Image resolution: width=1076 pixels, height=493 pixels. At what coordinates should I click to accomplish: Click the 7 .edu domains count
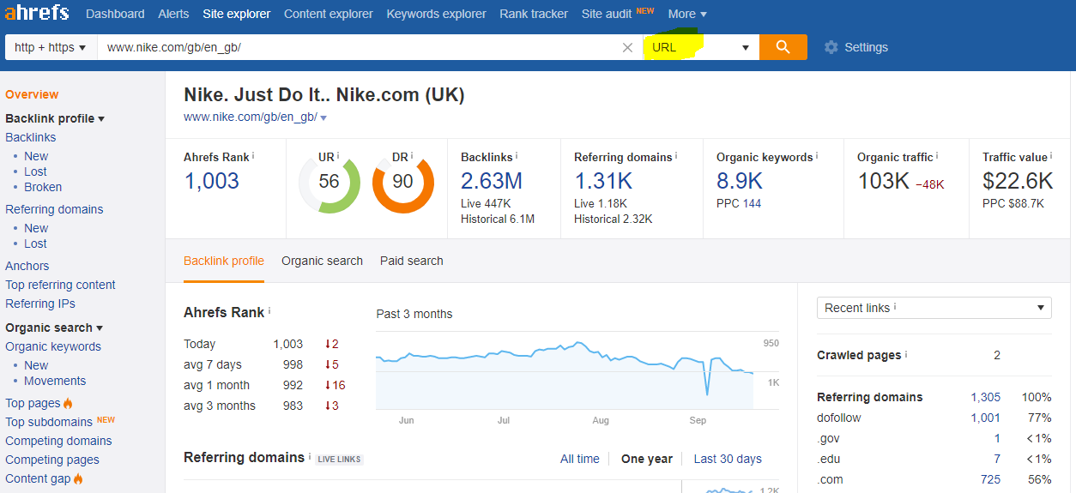pyautogui.click(x=996, y=459)
